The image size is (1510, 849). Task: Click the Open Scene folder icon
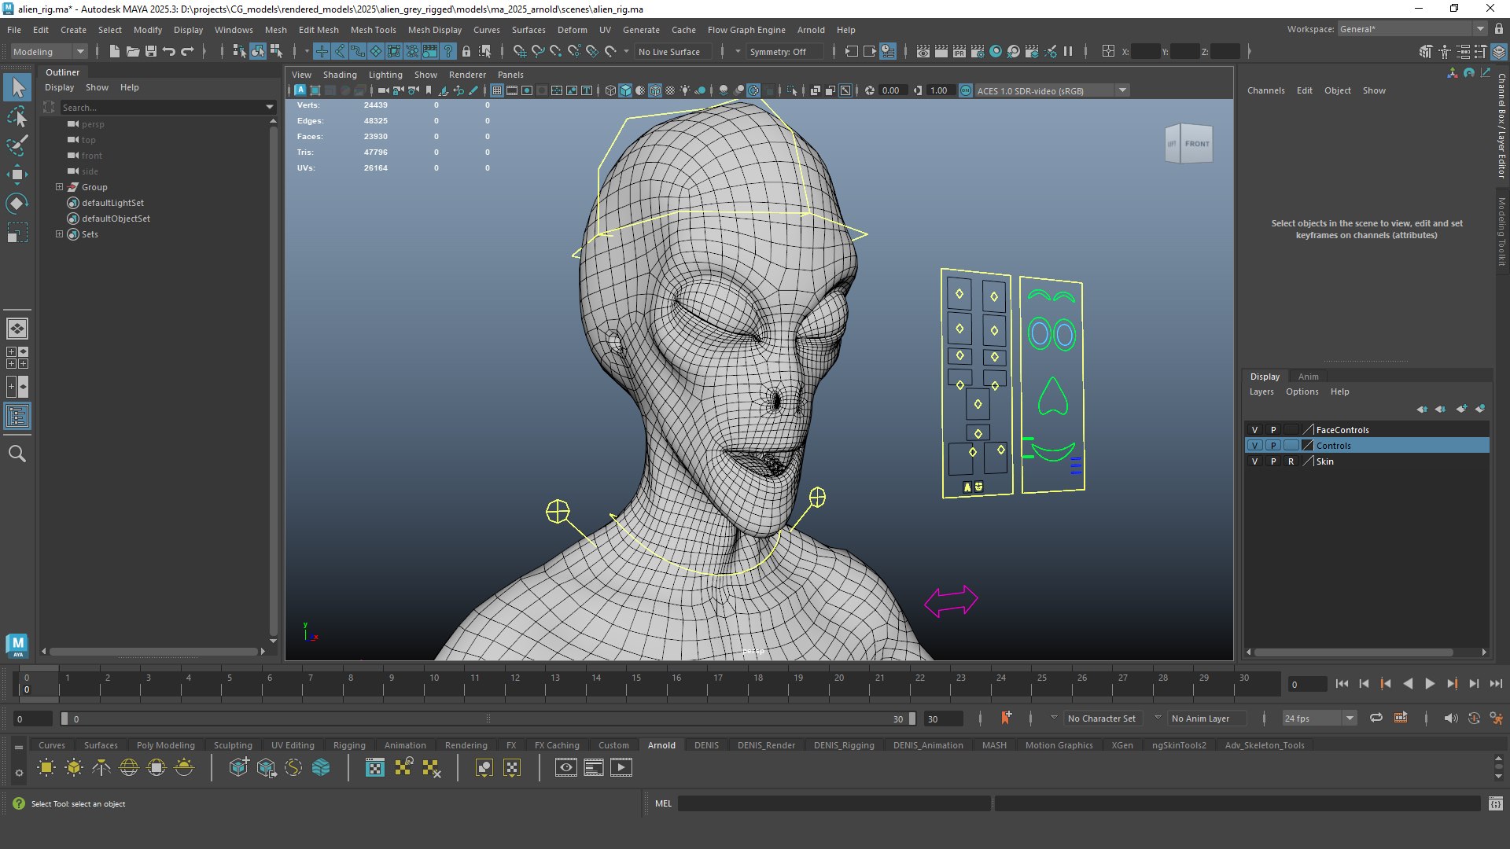click(x=133, y=51)
